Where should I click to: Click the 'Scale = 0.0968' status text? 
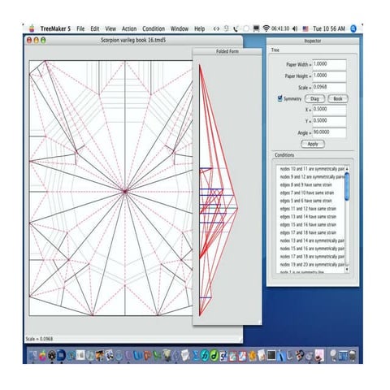click(39, 339)
